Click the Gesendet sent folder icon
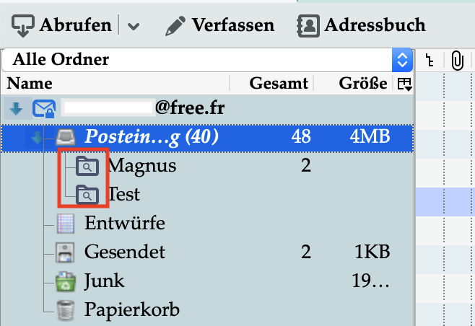Screen dimensions: 475x326 pyautogui.click(x=66, y=252)
